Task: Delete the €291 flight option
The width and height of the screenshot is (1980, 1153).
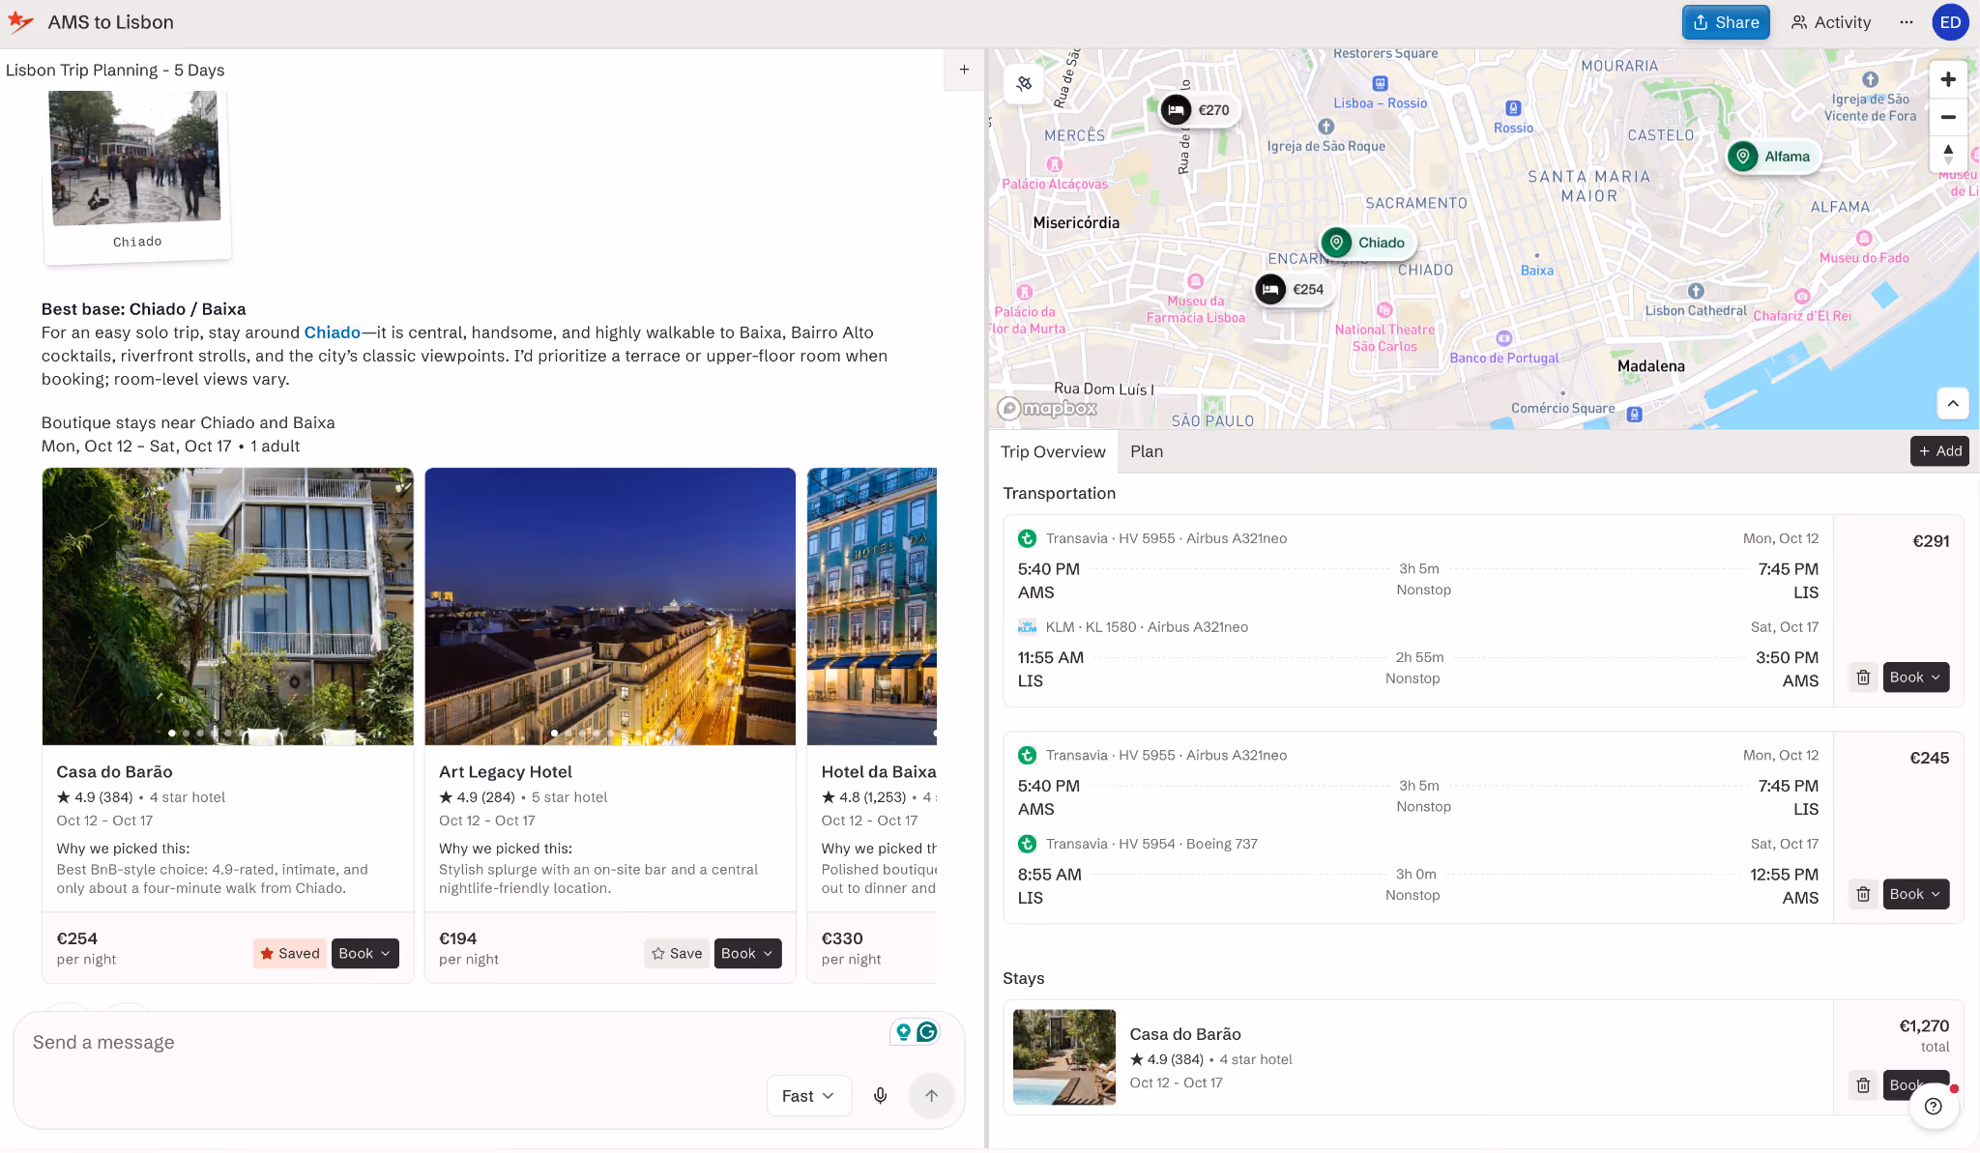Action: point(1863,677)
